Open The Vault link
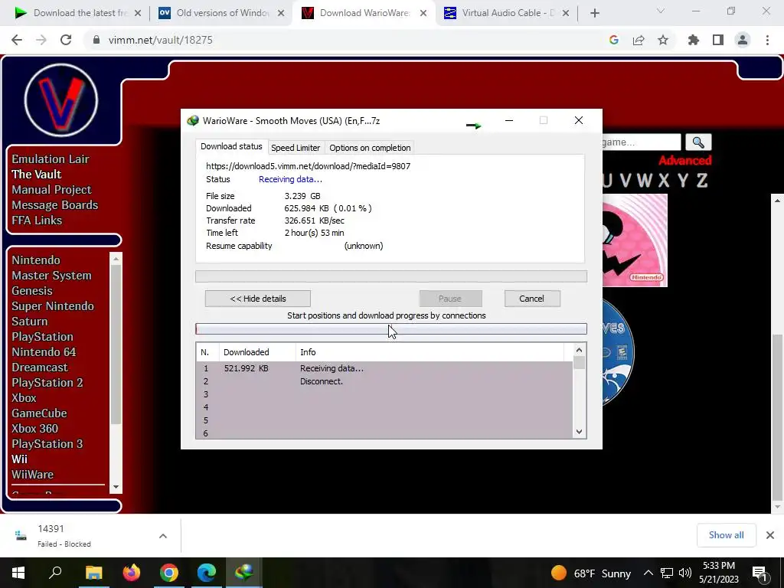 point(37,175)
